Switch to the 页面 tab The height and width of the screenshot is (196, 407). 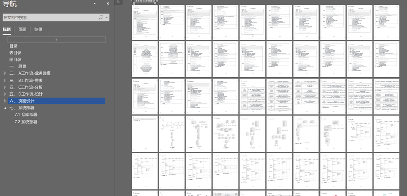click(x=22, y=30)
